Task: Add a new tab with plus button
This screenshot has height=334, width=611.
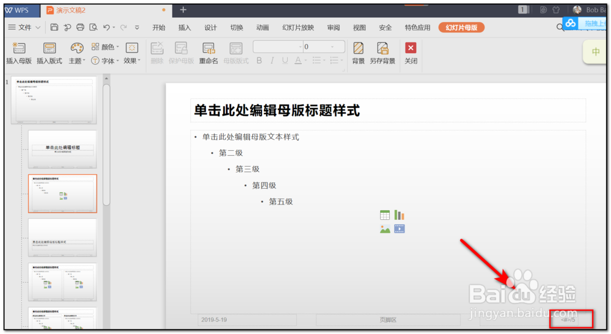Action: 183,10
